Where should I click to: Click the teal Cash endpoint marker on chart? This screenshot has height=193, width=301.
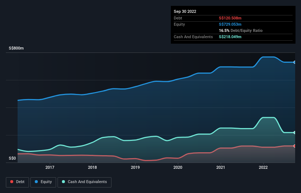294,132
